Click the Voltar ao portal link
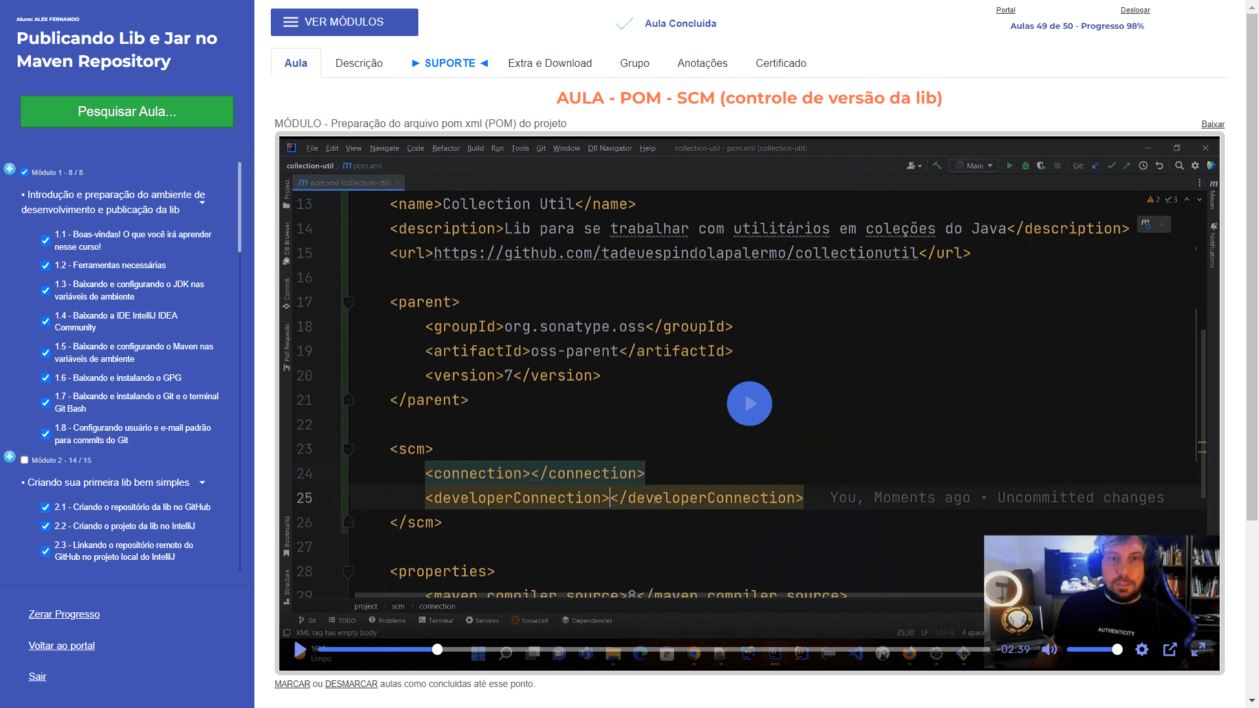The image size is (1259, 708). click(62, 646)
